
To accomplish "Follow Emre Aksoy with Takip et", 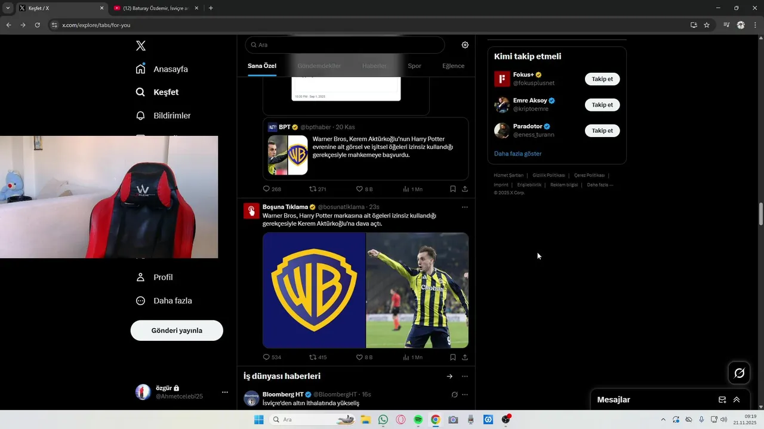I will click(x=602, y=105).
